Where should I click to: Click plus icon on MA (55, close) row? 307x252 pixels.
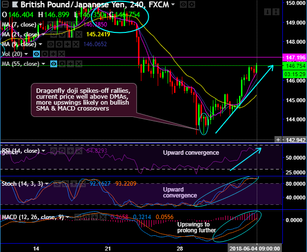click(70, 64)
